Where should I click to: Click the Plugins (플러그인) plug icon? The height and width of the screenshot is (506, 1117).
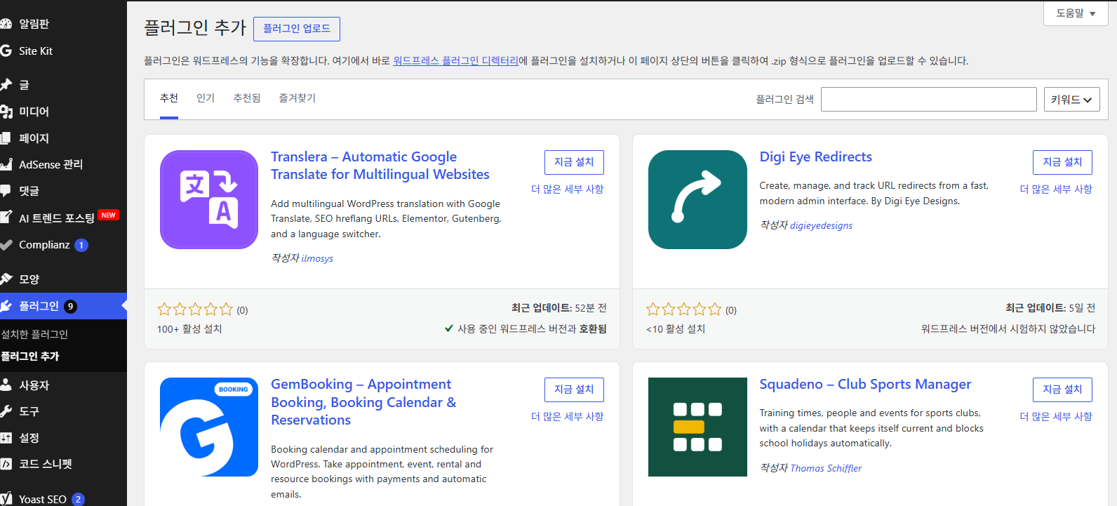pyautogui.click(x=6, y=306)
